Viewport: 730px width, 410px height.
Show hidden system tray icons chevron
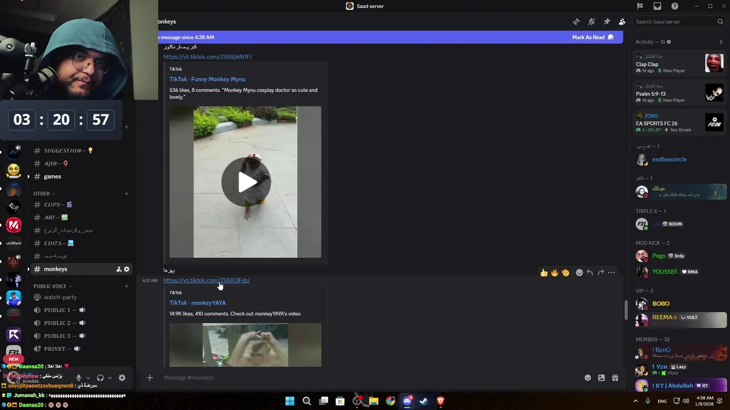(636, 401)
